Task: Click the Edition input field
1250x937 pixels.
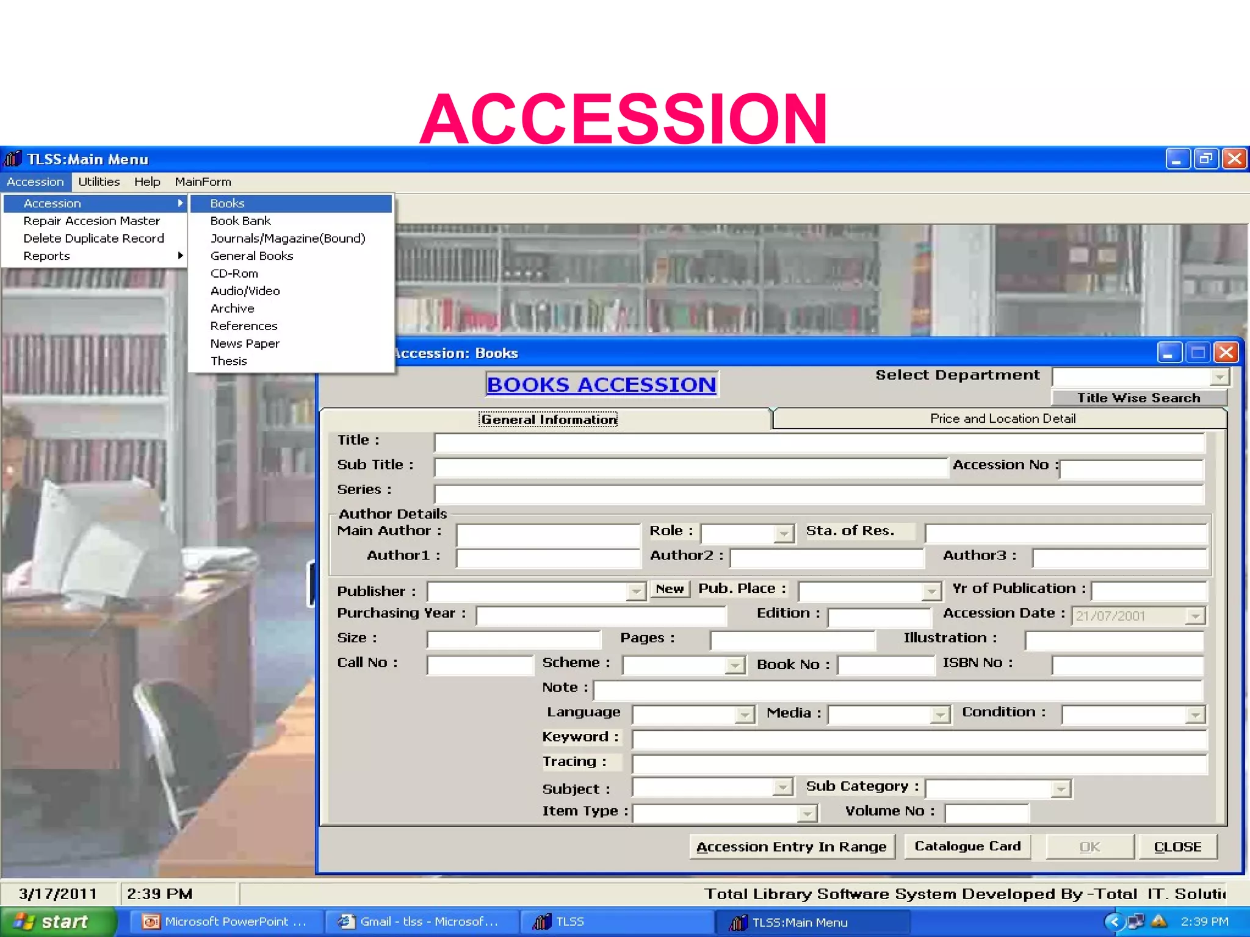Action: 880,617
